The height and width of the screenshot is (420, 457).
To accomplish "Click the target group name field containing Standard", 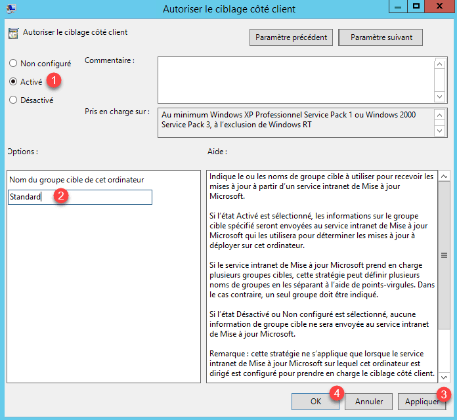I will point(80,197).
